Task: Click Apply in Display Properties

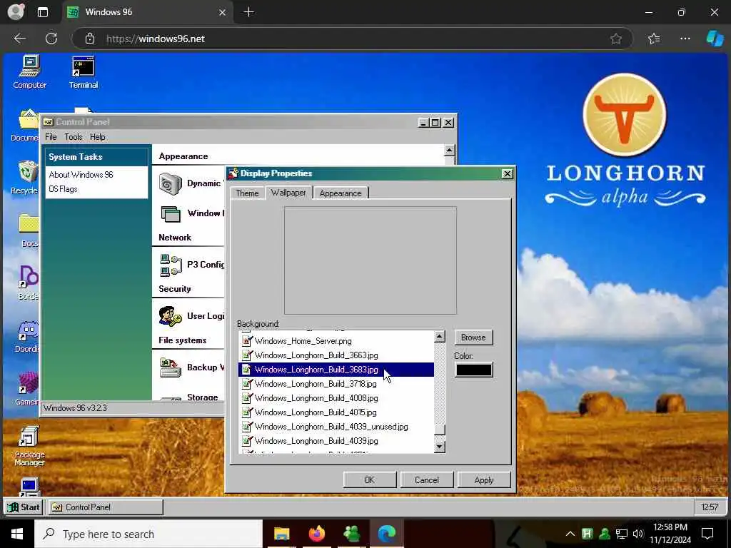Action: [484, 480]
